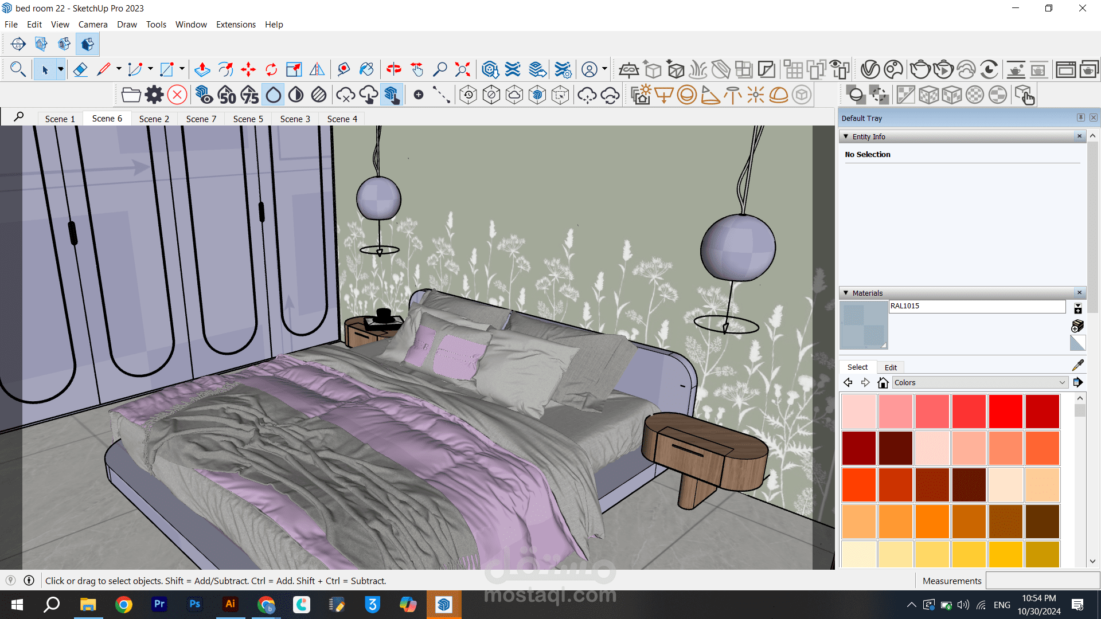The height and width of the screenshot is (619, 1101).
Task: Expand the Select tool dropdown arrow
Action: click(60, 70)
